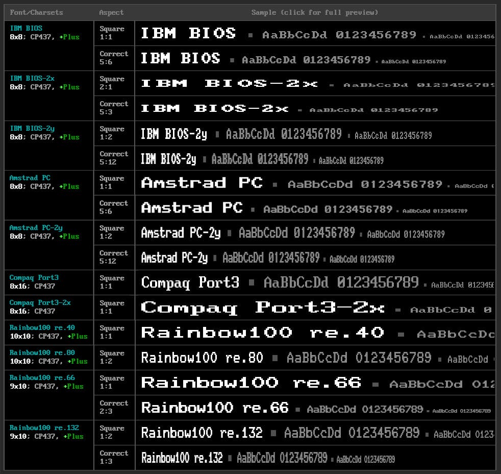Click +Plus label under Rainbow100 re.132

(x=73, y=436)
